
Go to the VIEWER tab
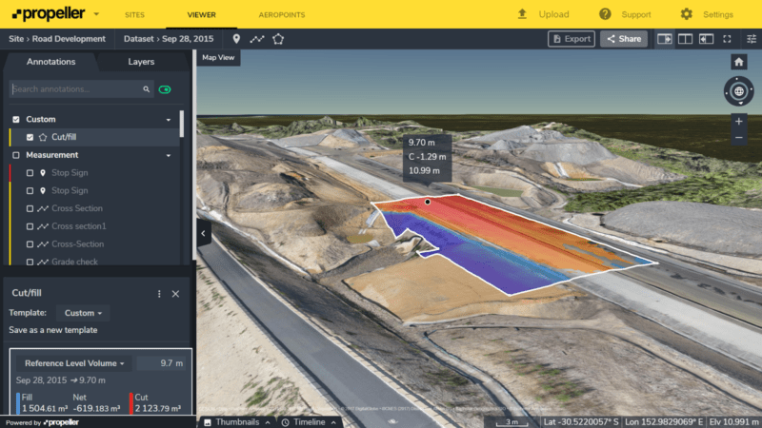coord(201,14)
